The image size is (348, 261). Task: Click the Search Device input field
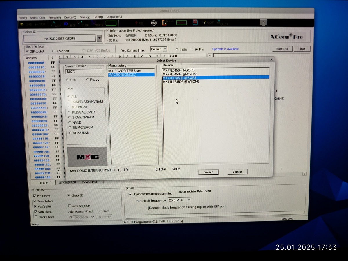pos(84,71)
